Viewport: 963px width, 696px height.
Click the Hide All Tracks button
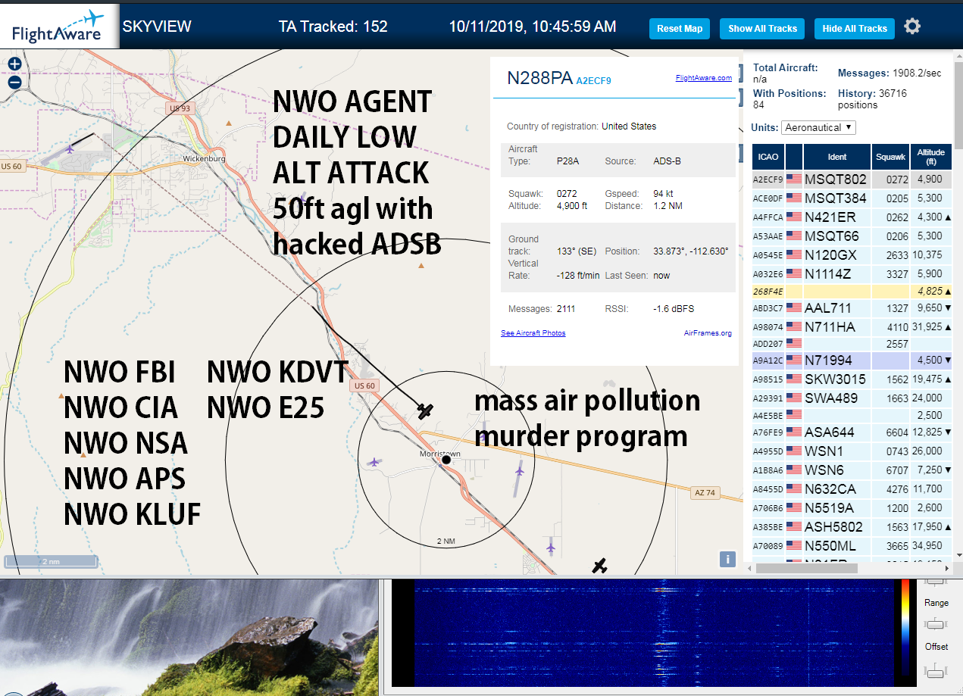pyautogui.click(x=855, y=29)
